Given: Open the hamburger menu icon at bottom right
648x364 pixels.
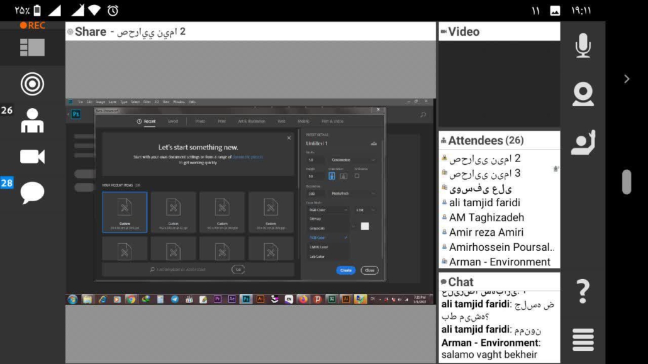Looking at the screenshot, I should coord(583,339).
